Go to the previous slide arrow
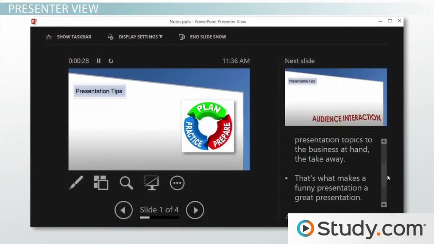The height and width of the screenshot is (244, 434). 124,210
